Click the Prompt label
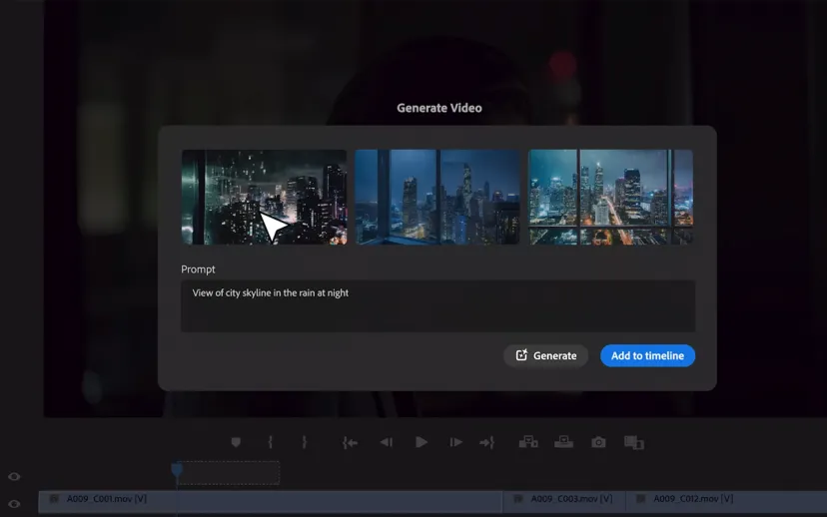This screenshot has height=517, width=827. [198, 269]
